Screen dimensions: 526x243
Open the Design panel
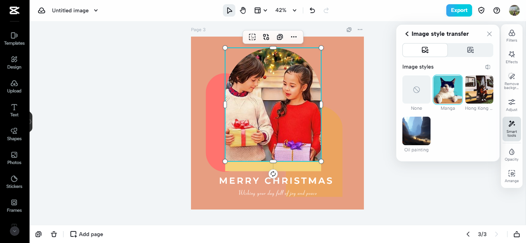[x=14, y=62]
